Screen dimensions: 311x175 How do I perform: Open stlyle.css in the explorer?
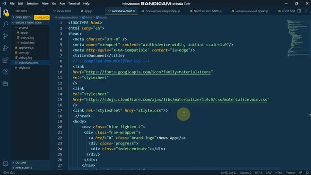point(24,68)
